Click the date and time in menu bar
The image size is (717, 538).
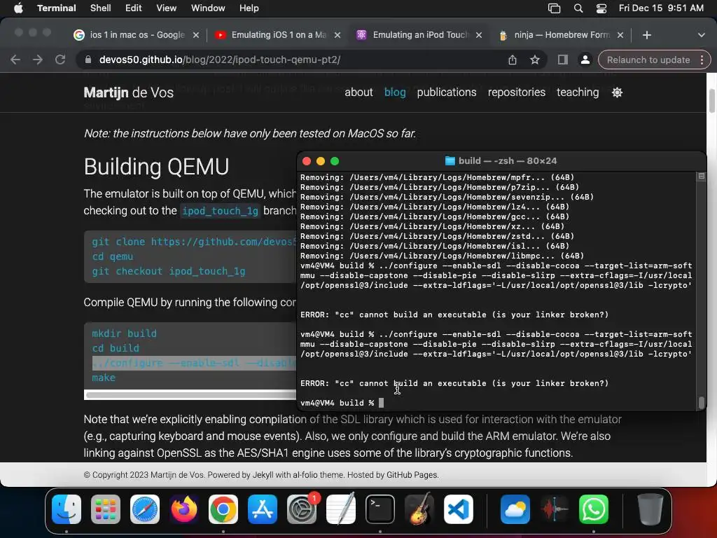(x=661, y=8)
